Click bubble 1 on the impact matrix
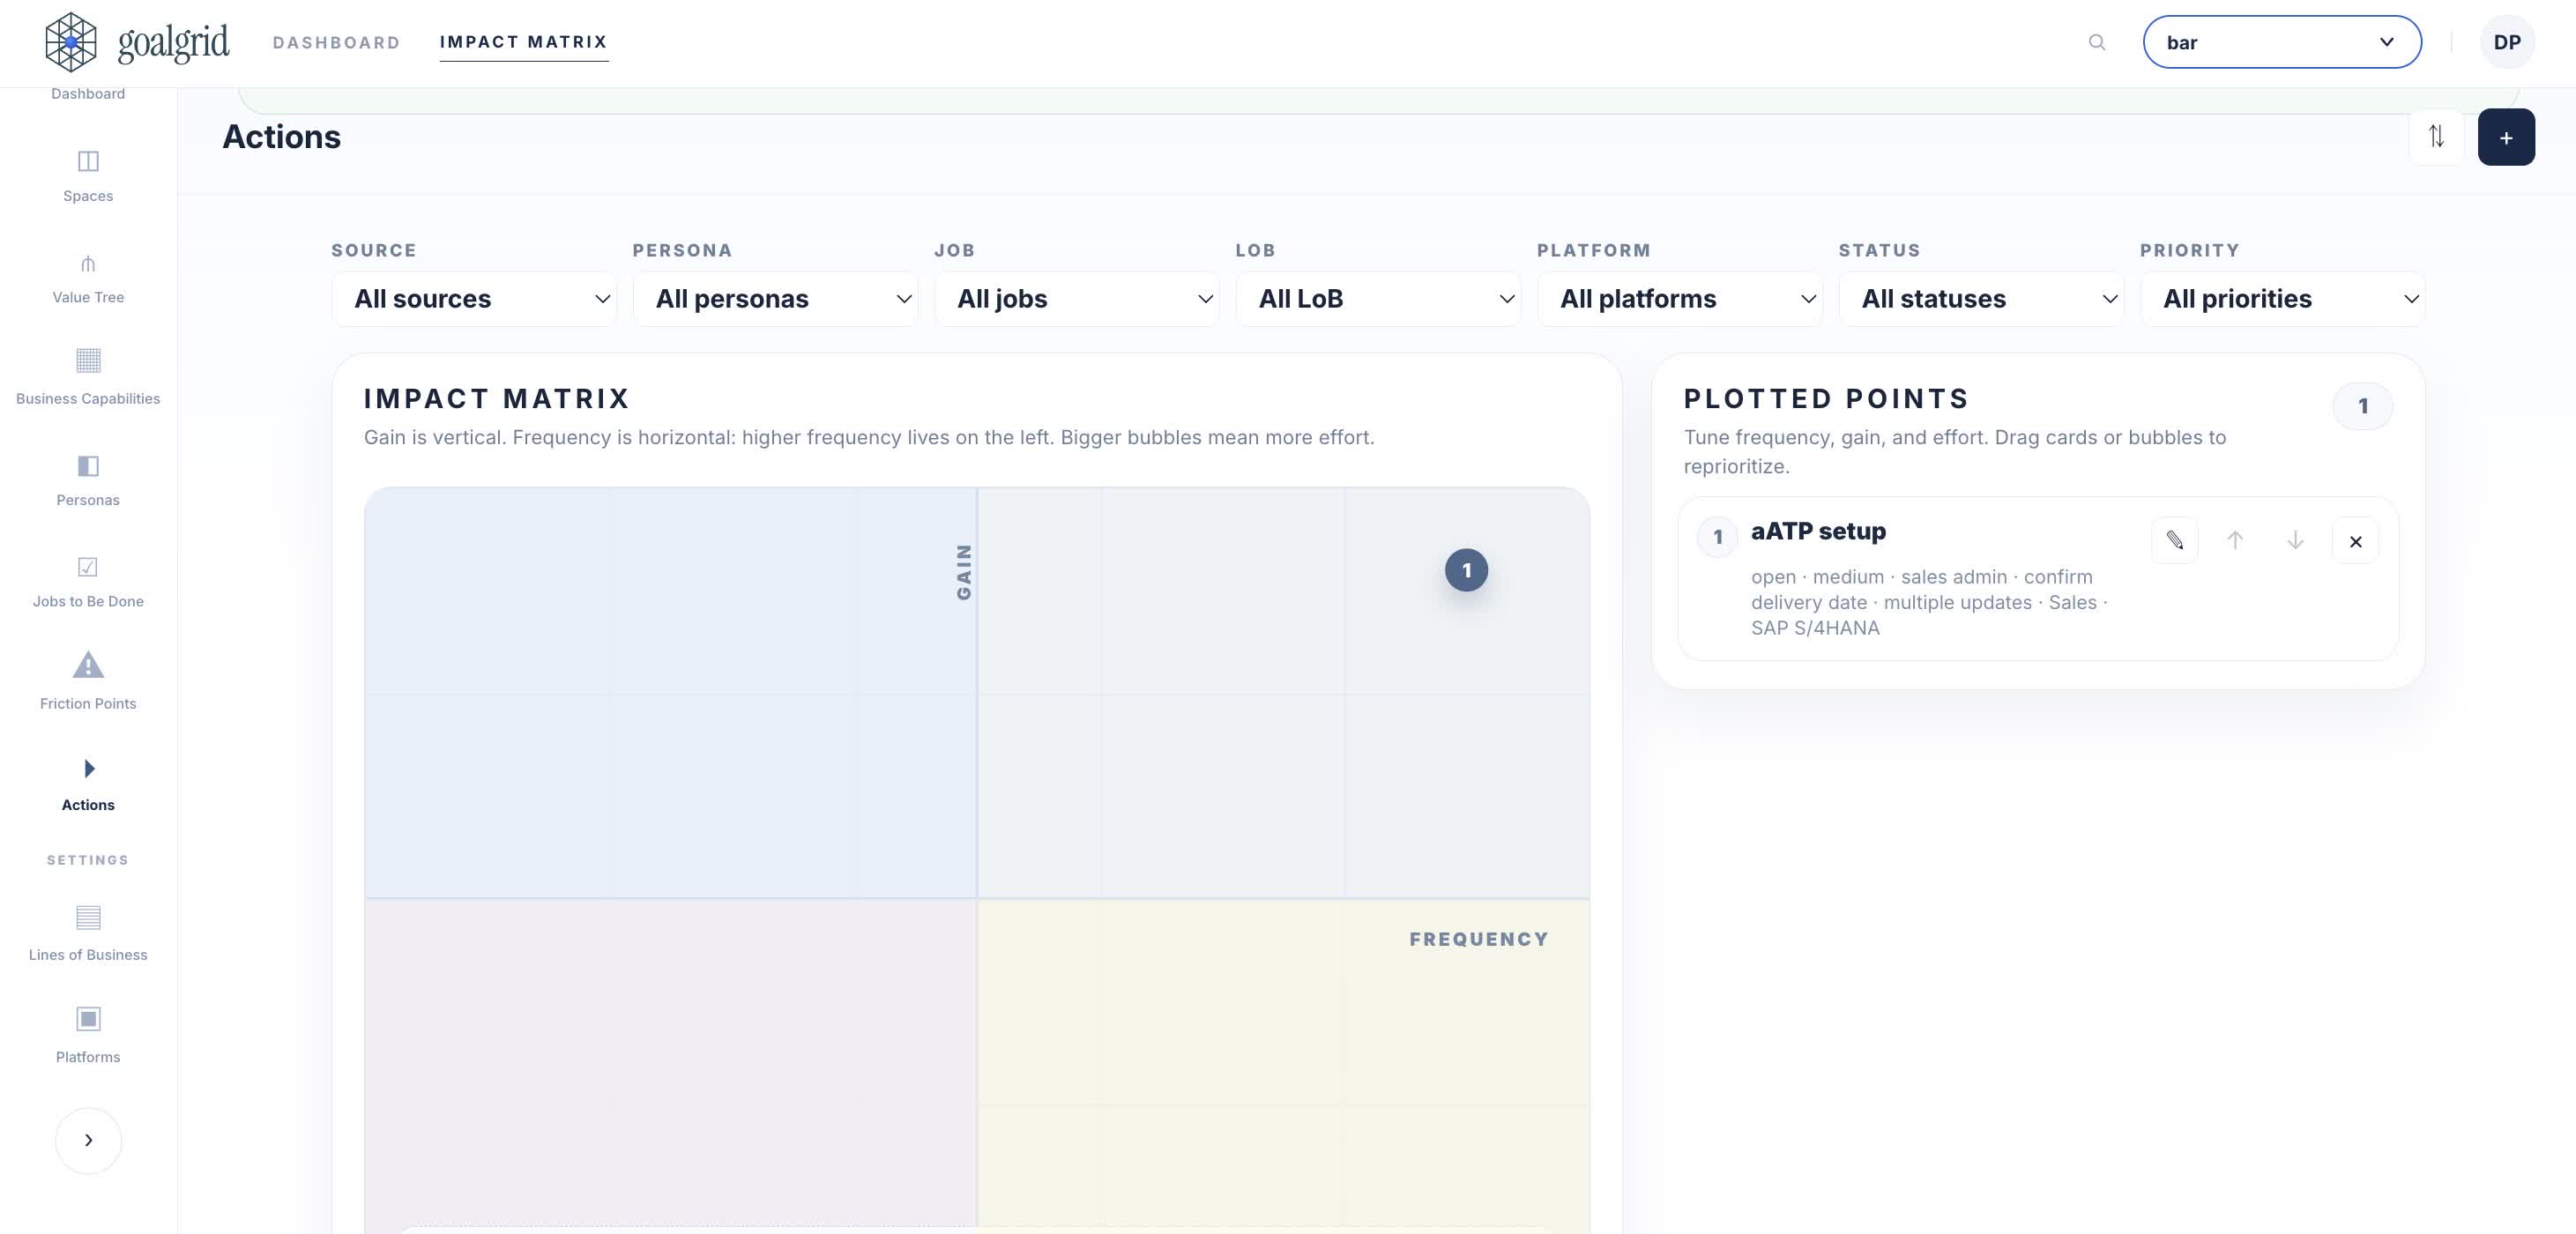 coord(1466,570)
